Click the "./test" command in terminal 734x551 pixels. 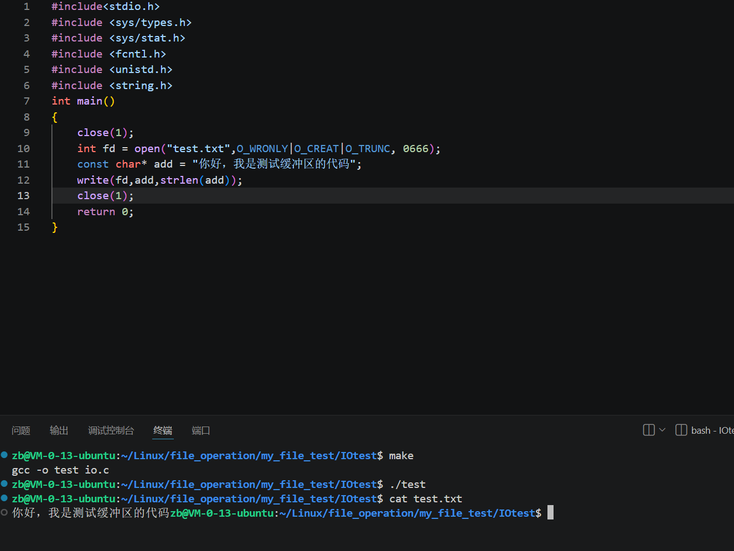407,485
